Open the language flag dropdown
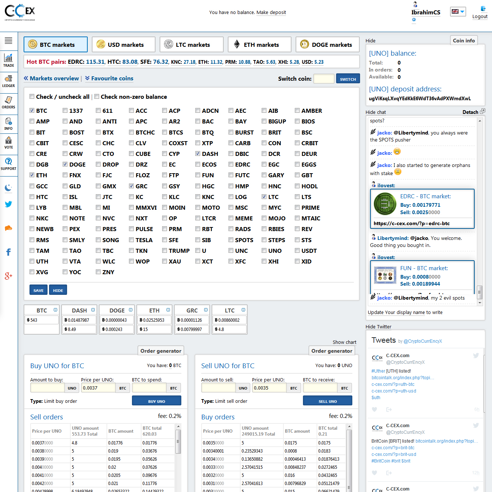 (458, 11)
